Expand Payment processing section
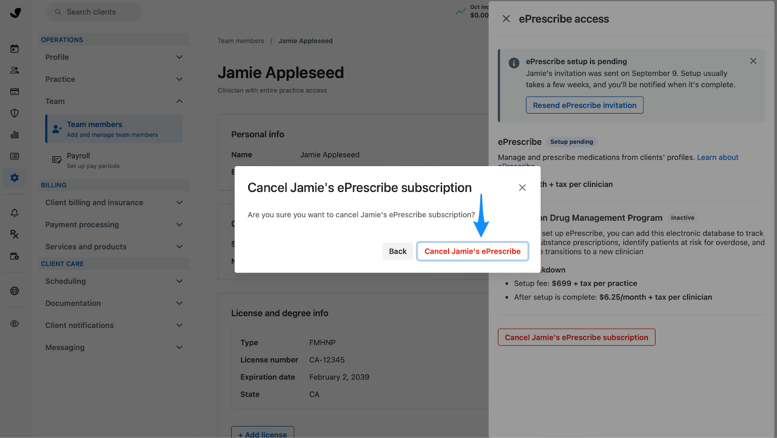 coord(114,225)
